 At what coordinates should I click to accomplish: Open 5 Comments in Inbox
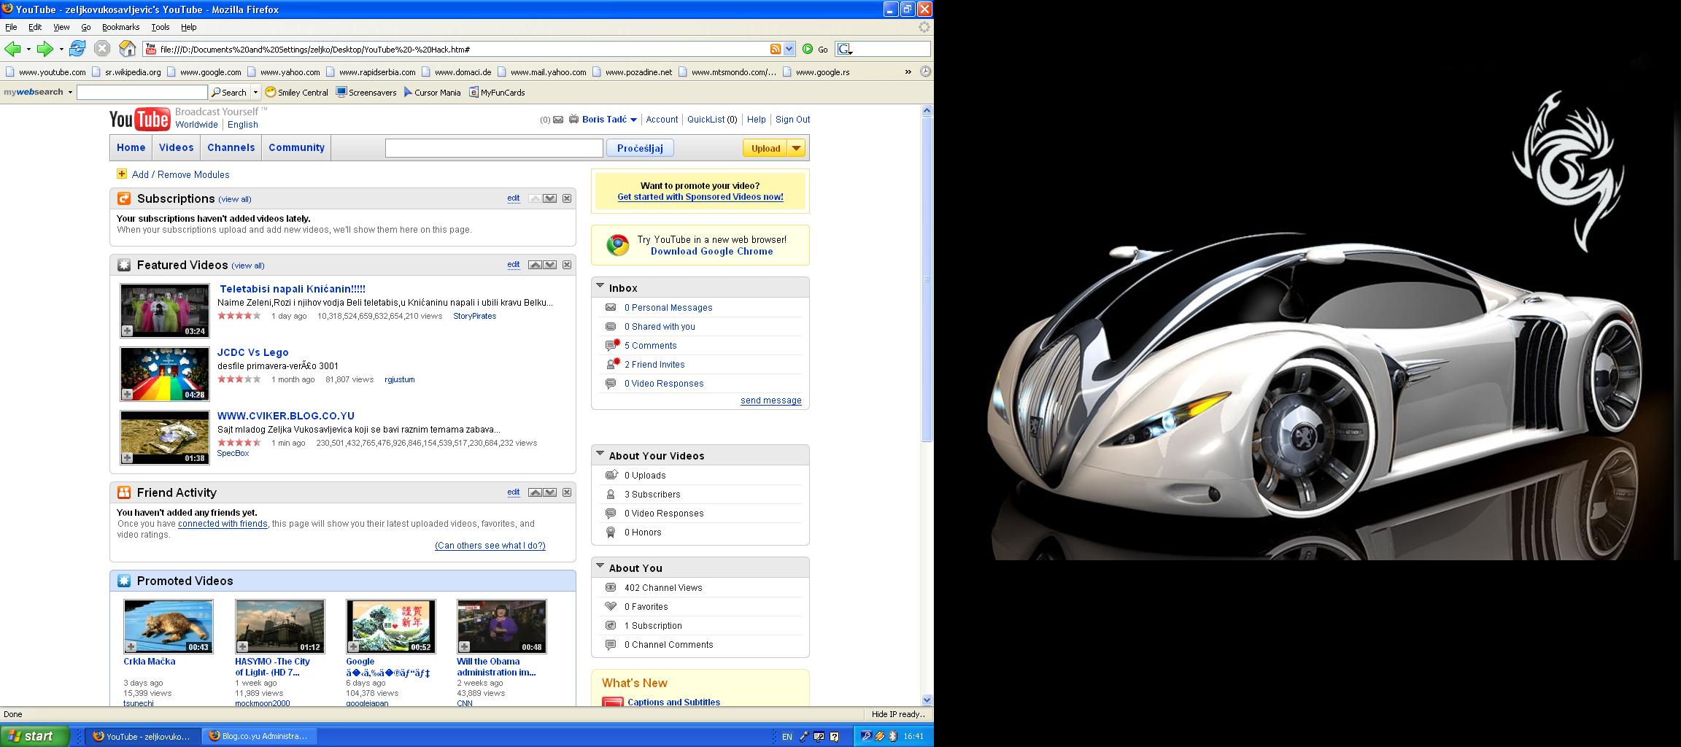tap(650, 346)
